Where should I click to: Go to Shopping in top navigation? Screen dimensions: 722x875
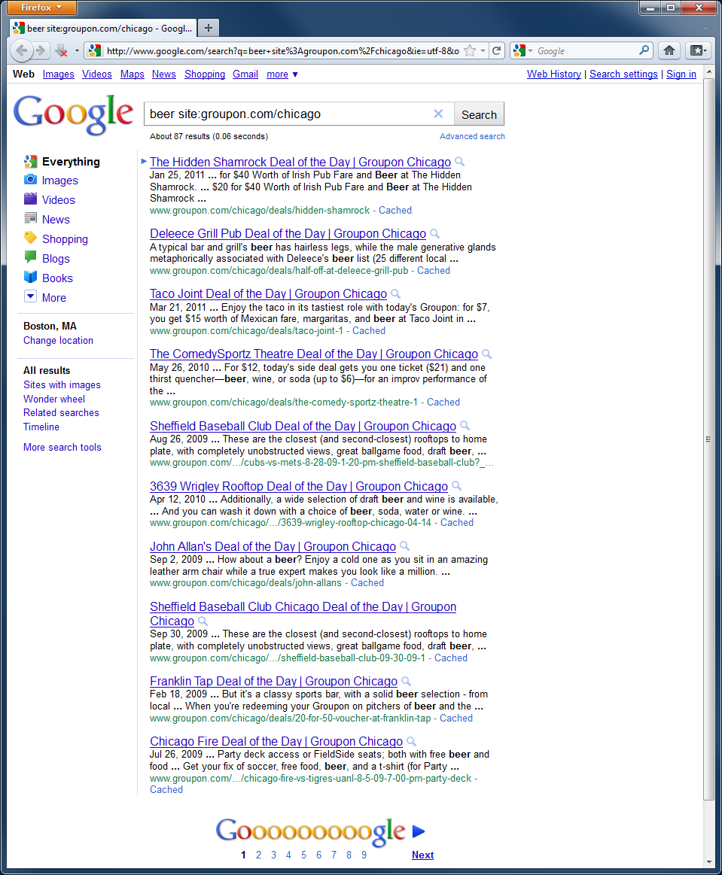[x=204, y=74]
